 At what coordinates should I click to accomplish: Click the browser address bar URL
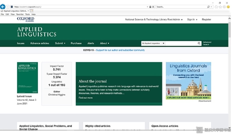28,7
